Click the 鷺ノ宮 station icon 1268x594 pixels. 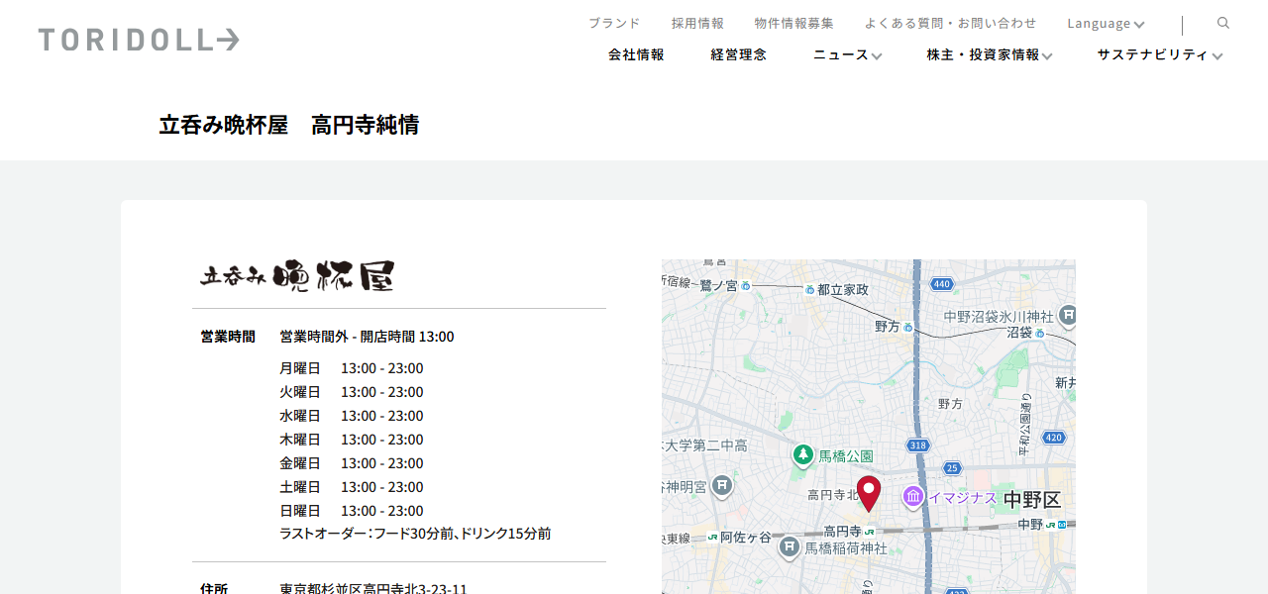tap(745, 285)
